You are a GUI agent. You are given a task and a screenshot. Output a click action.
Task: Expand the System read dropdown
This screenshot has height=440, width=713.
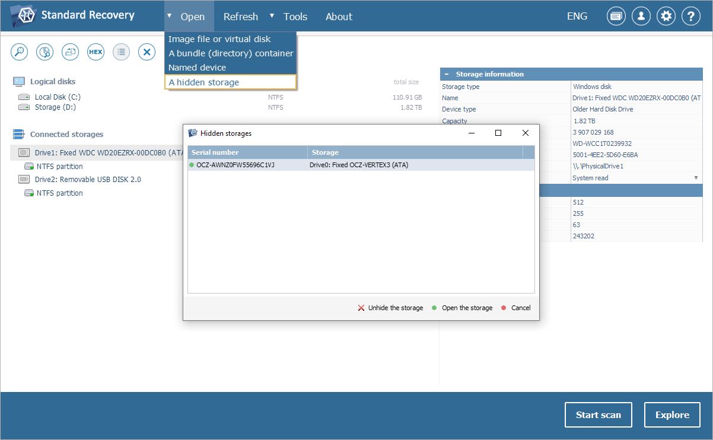click(696, 178)
